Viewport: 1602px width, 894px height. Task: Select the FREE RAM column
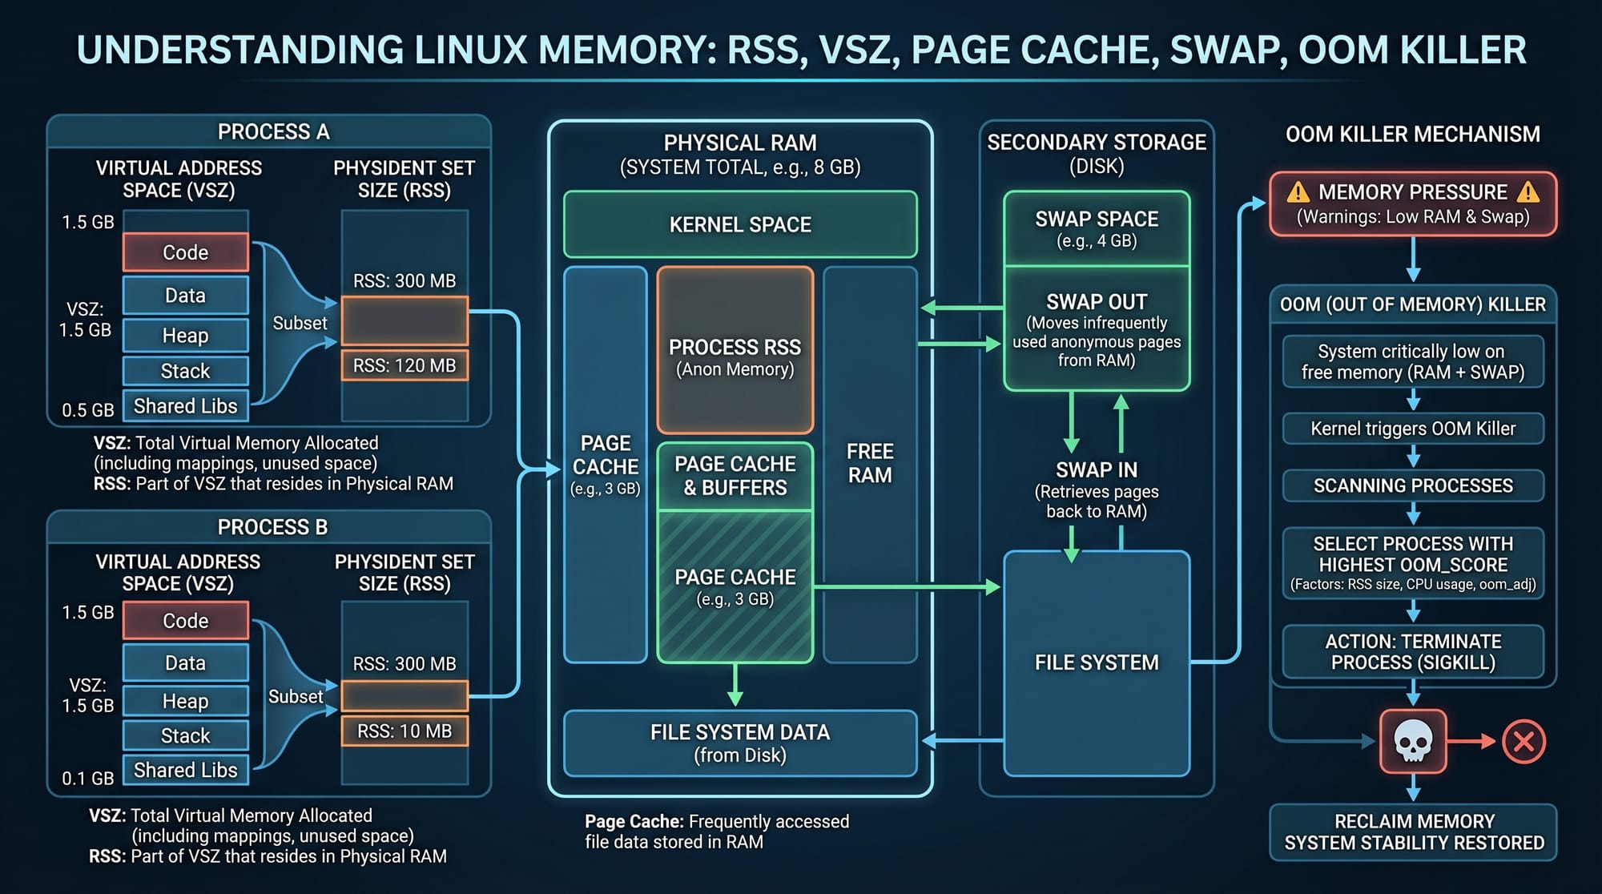(870, 465)
